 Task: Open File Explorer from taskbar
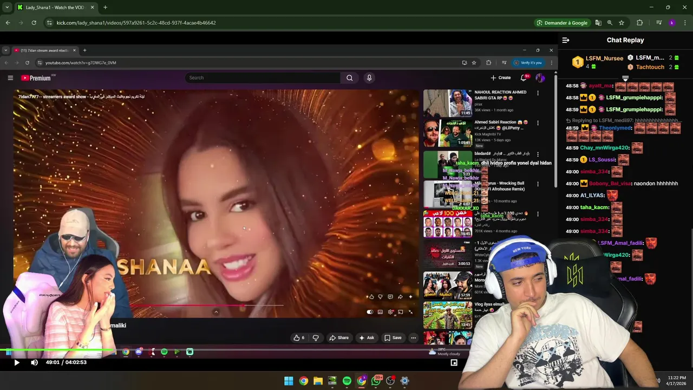[318, 381]
